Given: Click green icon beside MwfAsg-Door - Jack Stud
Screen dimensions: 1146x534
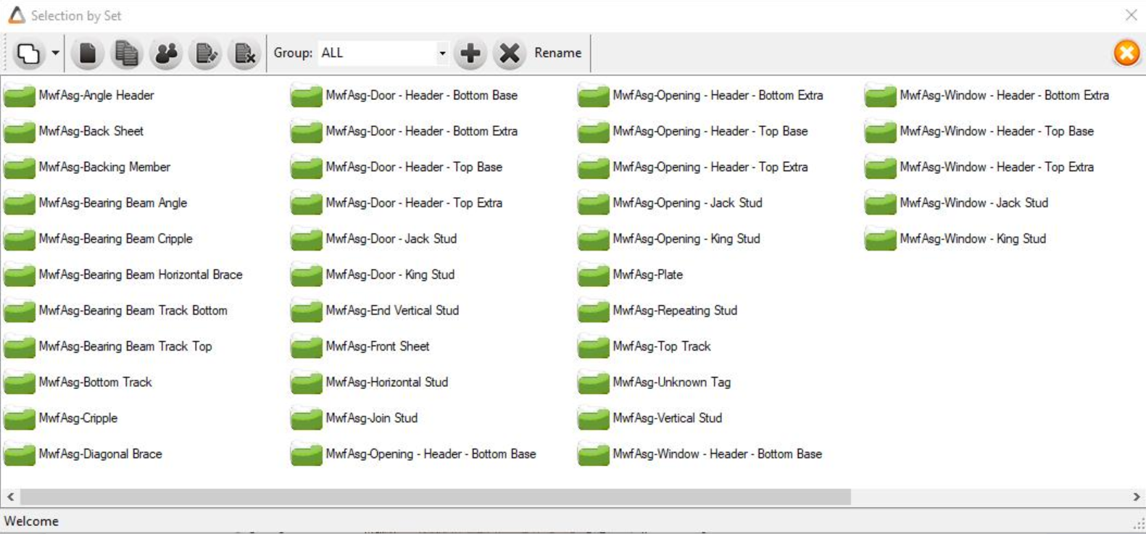Looking at the screenshot, I should 307,239.
